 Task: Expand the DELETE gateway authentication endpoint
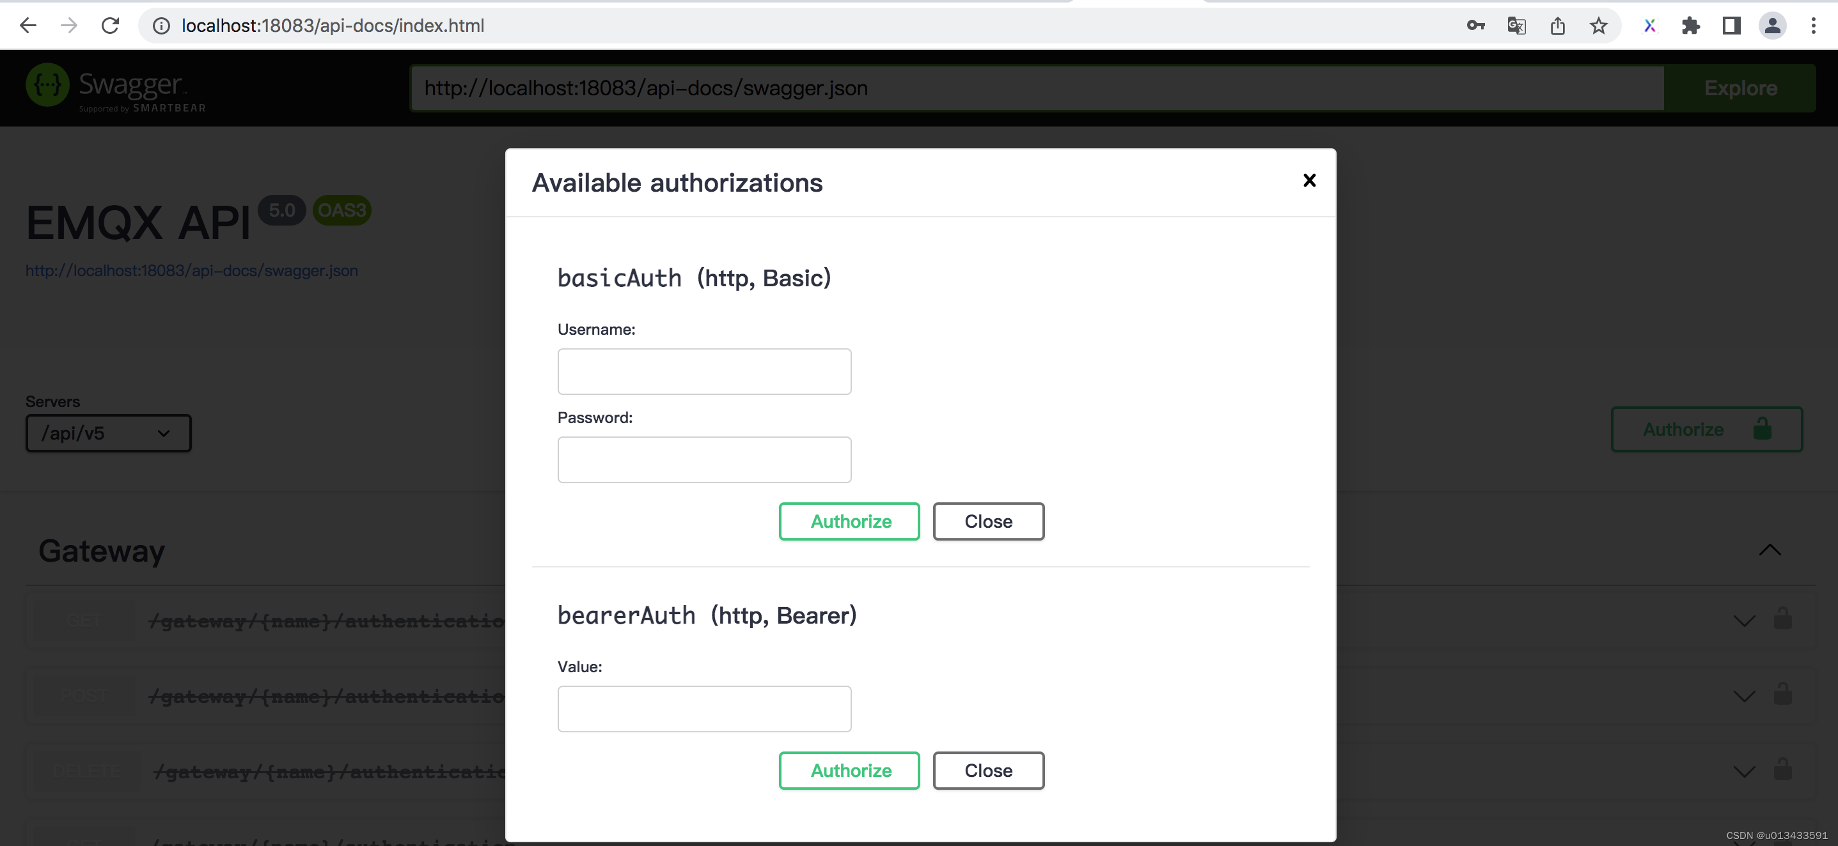[x=1744, y=772]
